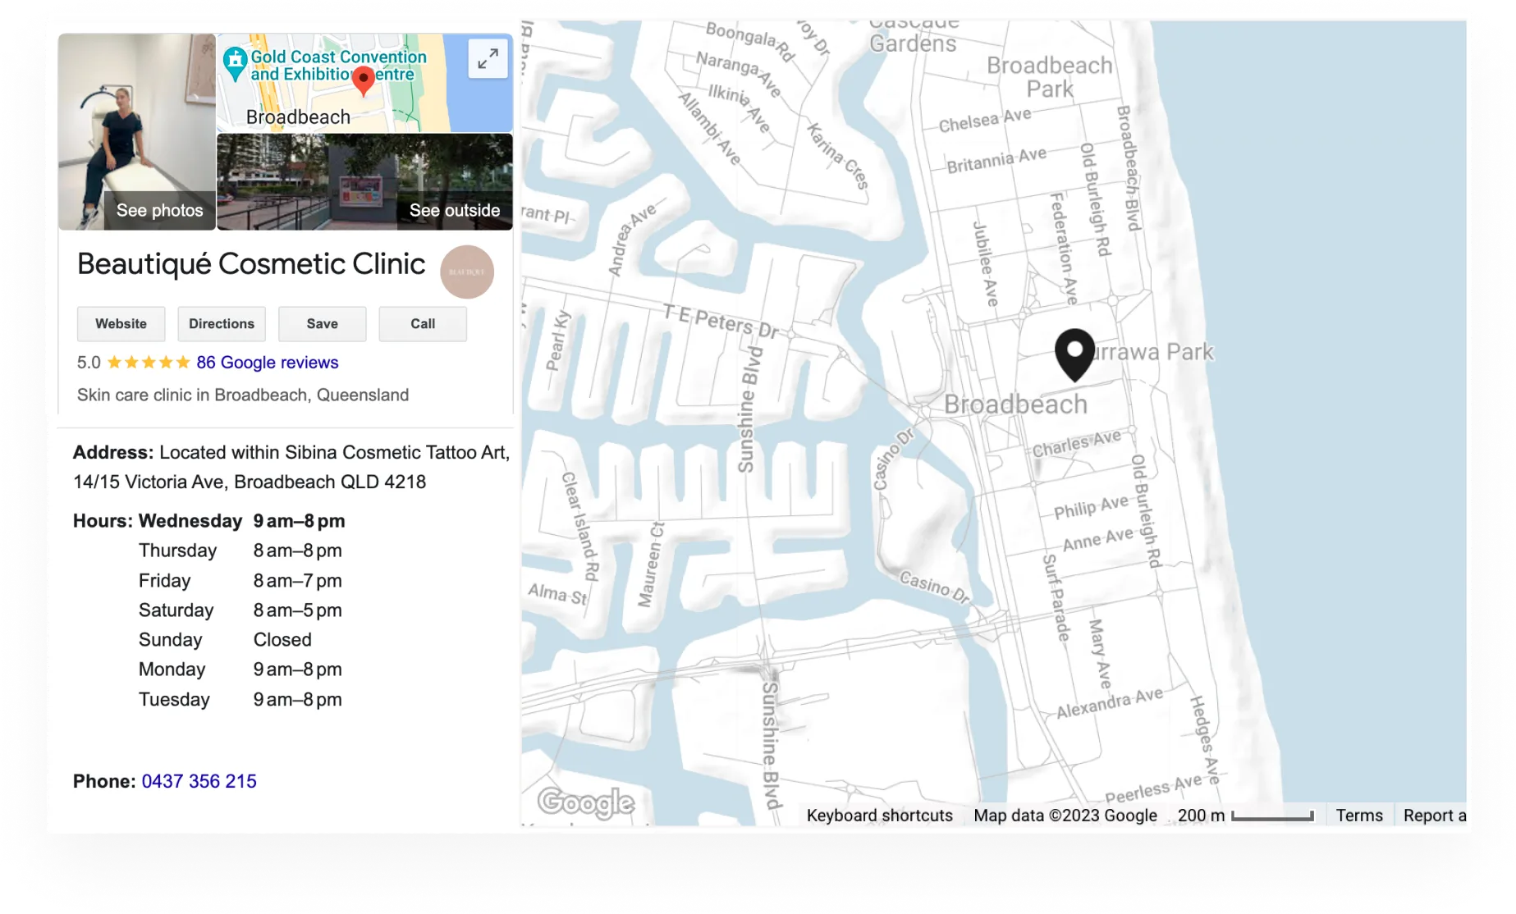Click the Convention Centre teal icon
The image size is (1516, 914).
[236, 61]
